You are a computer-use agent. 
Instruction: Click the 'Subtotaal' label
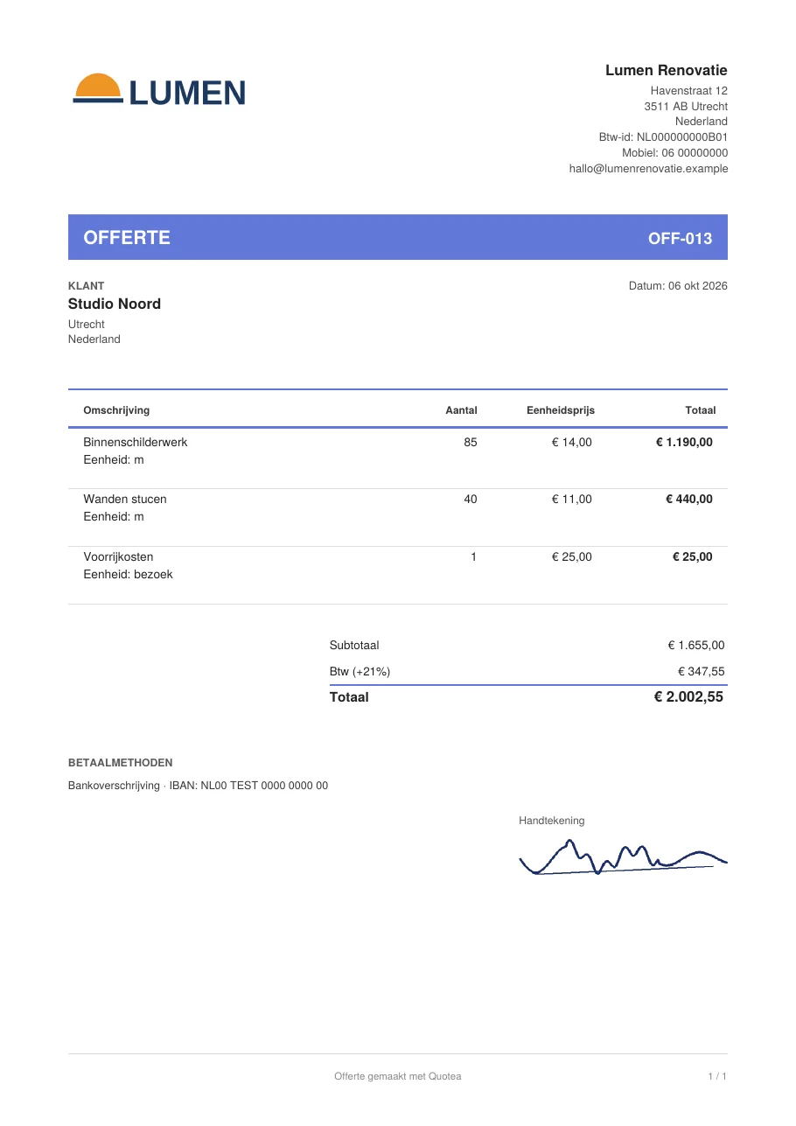pyautogui.click(x=354, y=646)
